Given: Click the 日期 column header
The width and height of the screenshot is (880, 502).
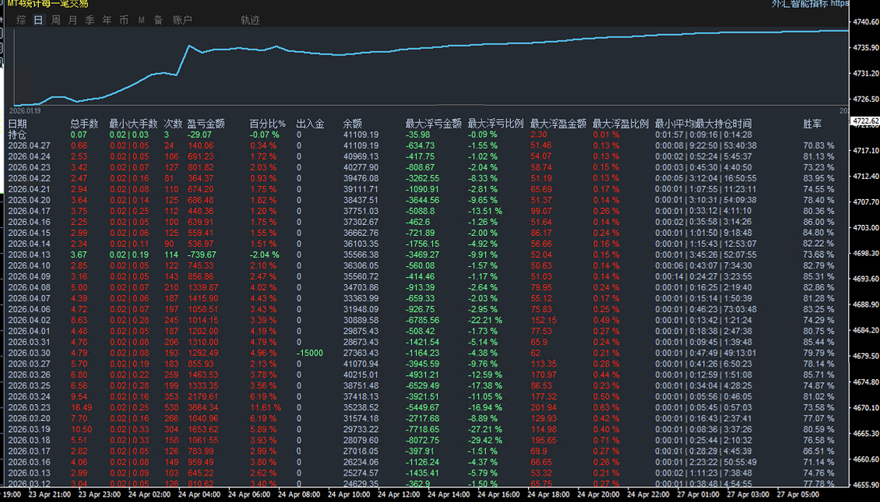Looking at the screenshot, I should (17, 124).
